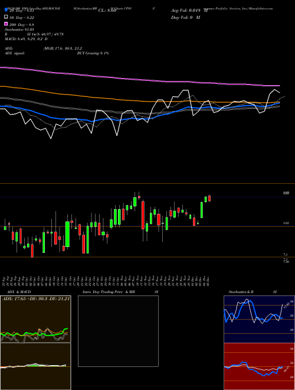The image size is (295, 390).
Task: Open the empty Intra Day Trading Price panel
Action: point(118,331)
